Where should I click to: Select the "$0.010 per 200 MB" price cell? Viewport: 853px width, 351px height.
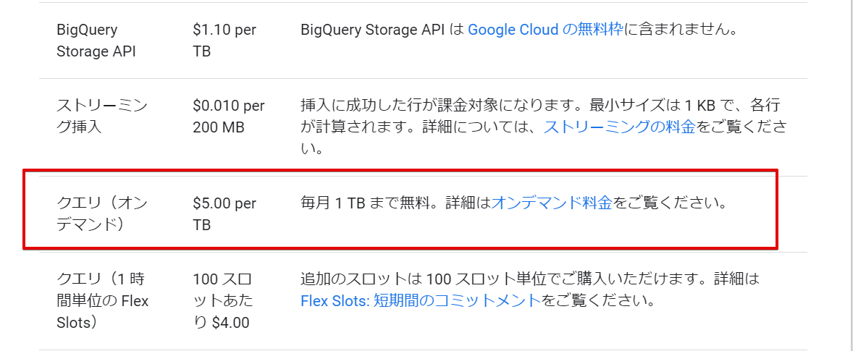(x=228, y=117)
